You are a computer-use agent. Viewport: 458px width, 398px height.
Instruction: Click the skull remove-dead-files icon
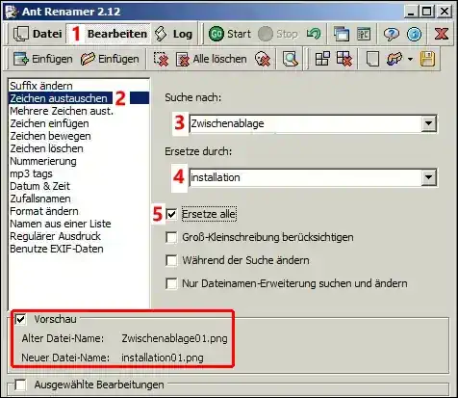click(263, 59)
